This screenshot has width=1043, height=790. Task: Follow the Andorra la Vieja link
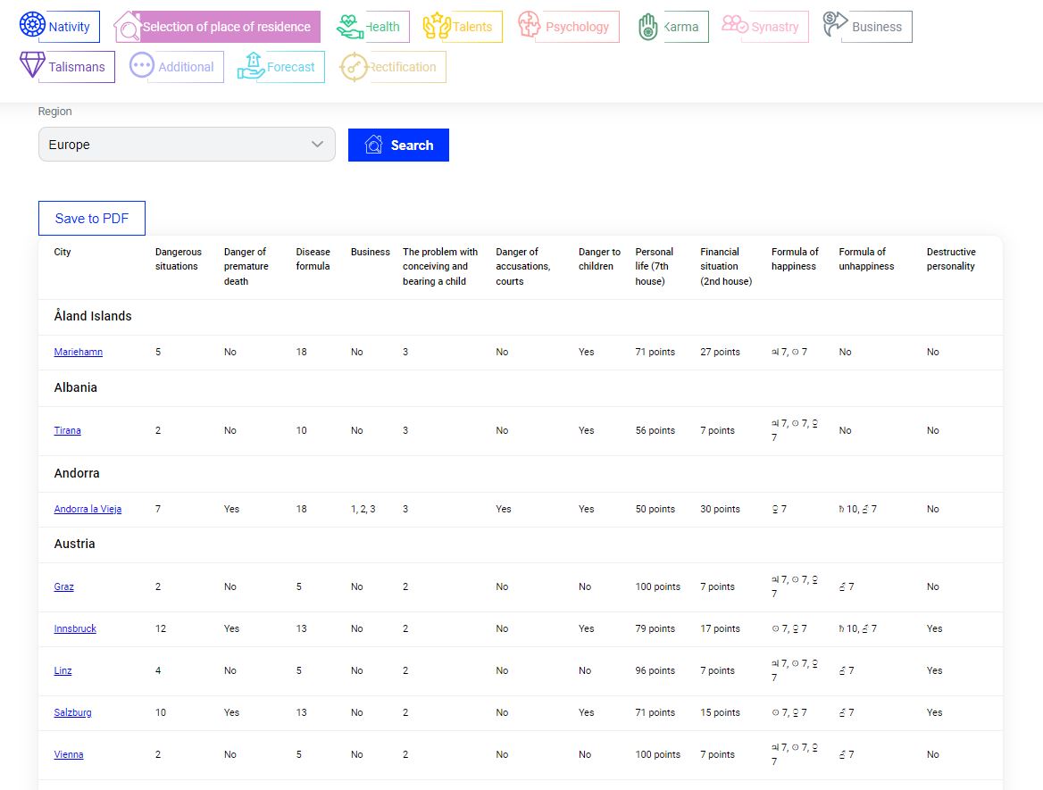[x=88, y=509]
